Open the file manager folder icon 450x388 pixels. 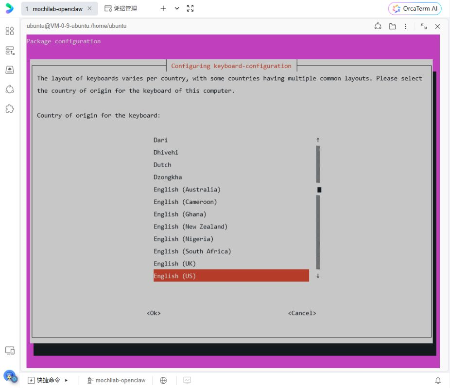(x=392, y=26)
